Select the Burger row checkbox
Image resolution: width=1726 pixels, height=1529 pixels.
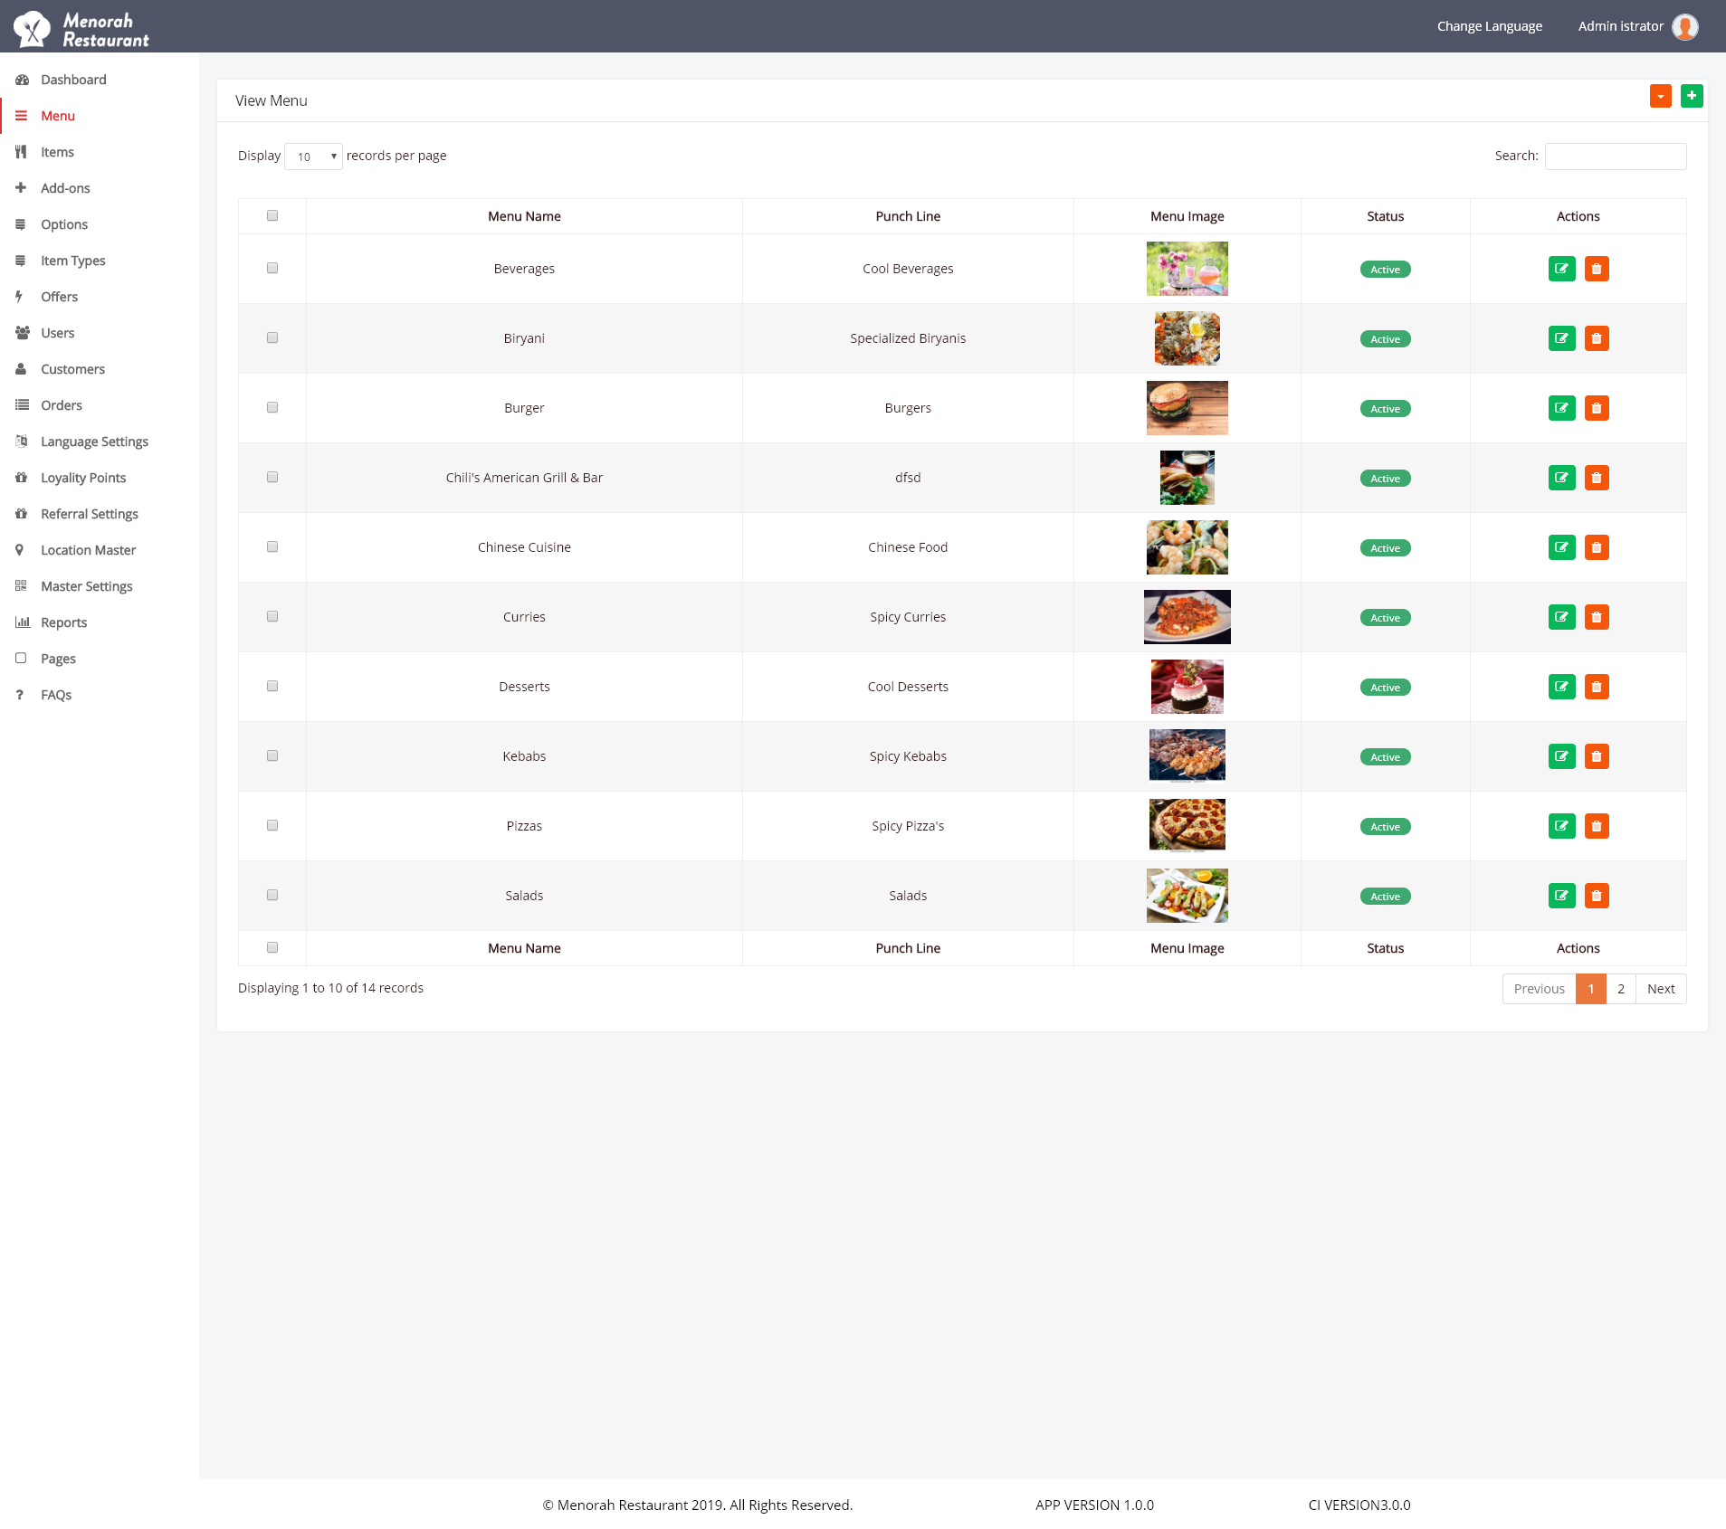pyautogui.click(x=272, y=407)
